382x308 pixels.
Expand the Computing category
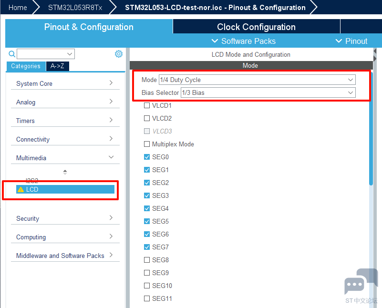point(65,237)
